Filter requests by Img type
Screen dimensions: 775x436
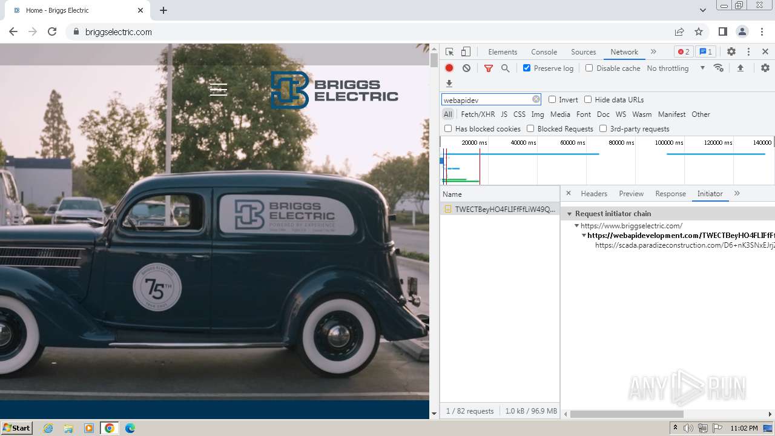coord(538,114)
